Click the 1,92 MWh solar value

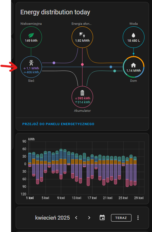click(x=82, y=41)
